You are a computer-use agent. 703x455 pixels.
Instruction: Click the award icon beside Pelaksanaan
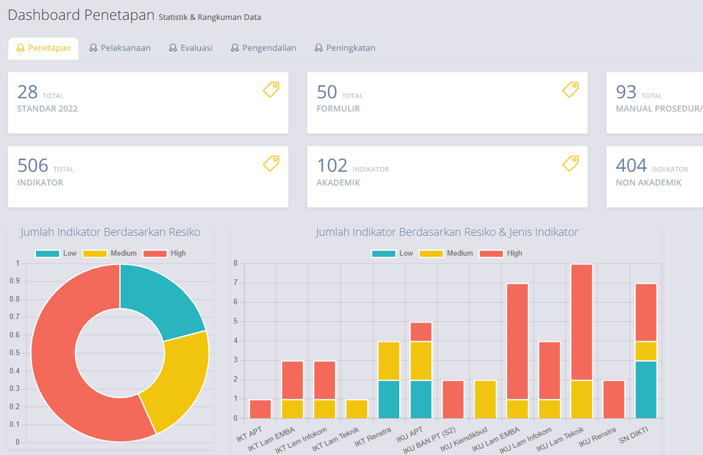tap(93, 48)
